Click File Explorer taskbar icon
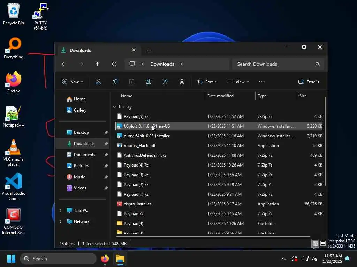Screen dimensions: 357x267 tap(120, 259)
